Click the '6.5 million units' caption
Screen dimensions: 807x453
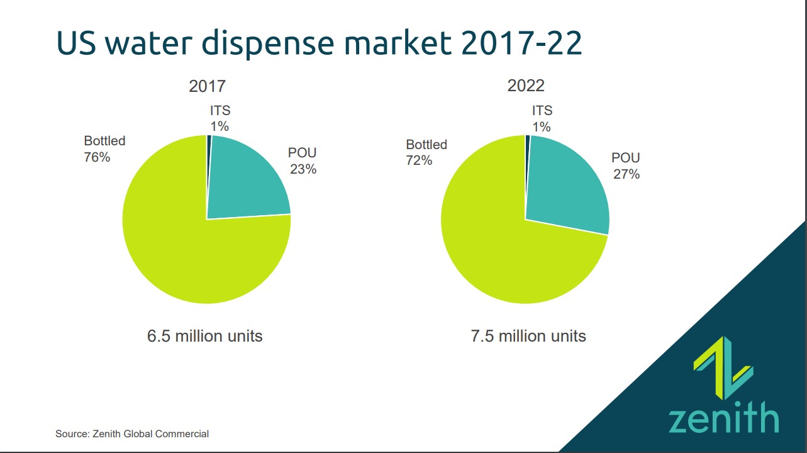tap(204, 336)
